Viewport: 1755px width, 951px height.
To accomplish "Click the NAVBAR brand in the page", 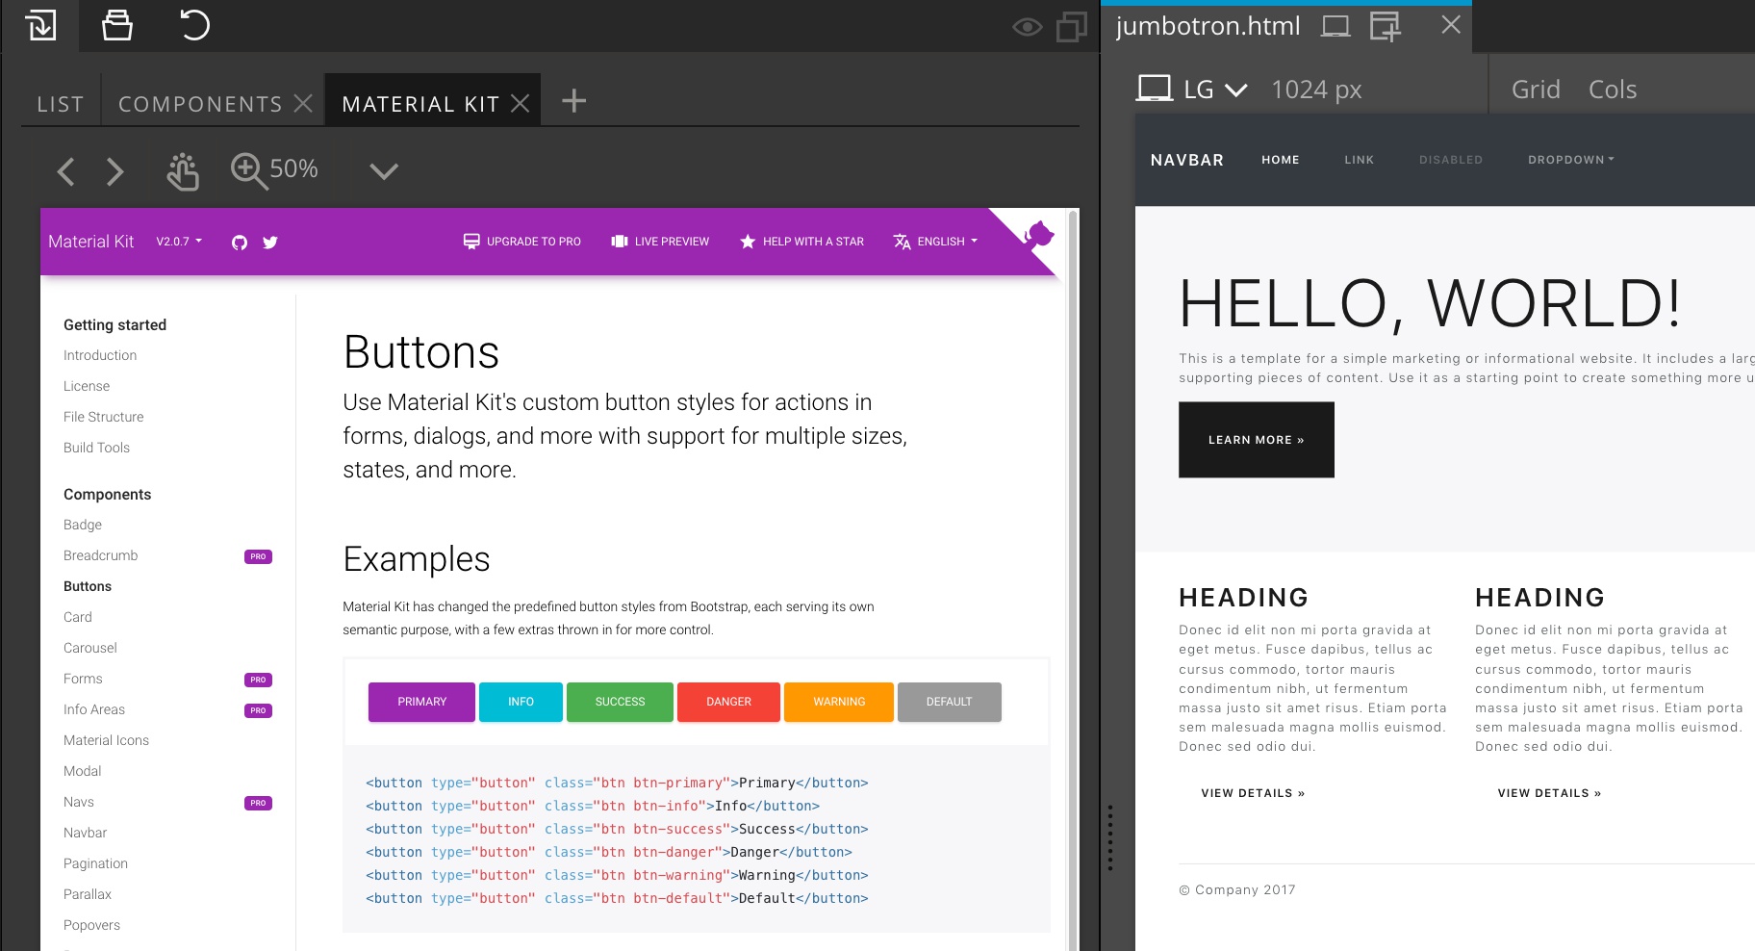I will pos(1187,160).
